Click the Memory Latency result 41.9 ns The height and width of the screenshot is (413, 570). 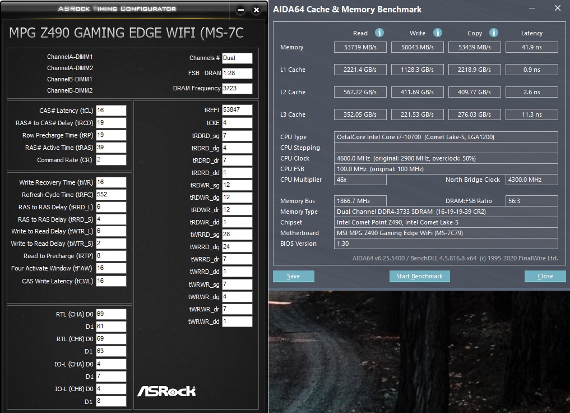click(532, 47)
